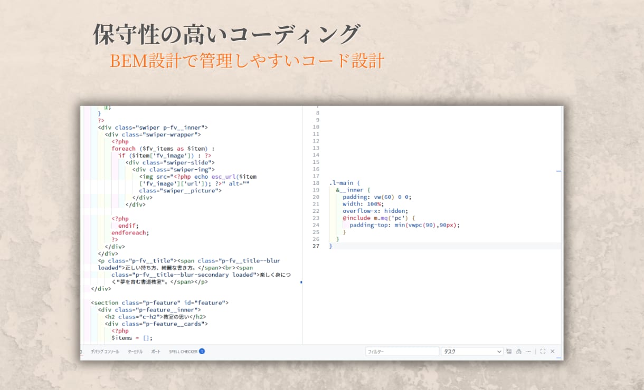Click the "&__inner {" line

[x=353, y=190]
